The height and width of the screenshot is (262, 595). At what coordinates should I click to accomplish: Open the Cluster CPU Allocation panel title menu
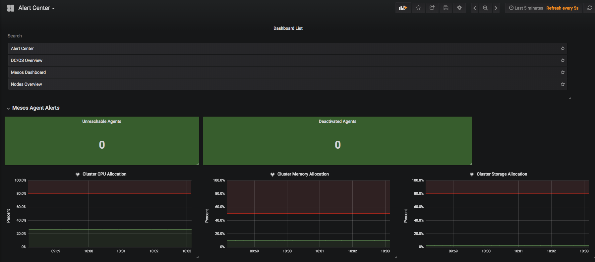(104, 174)
